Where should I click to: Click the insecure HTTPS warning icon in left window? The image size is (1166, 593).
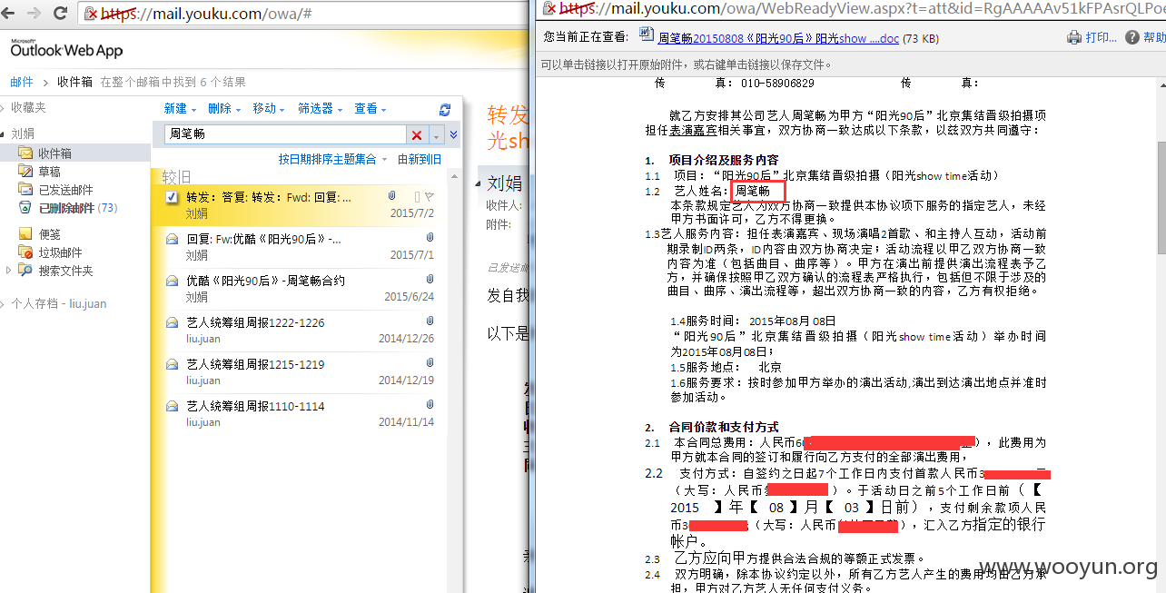coord(91,14)
